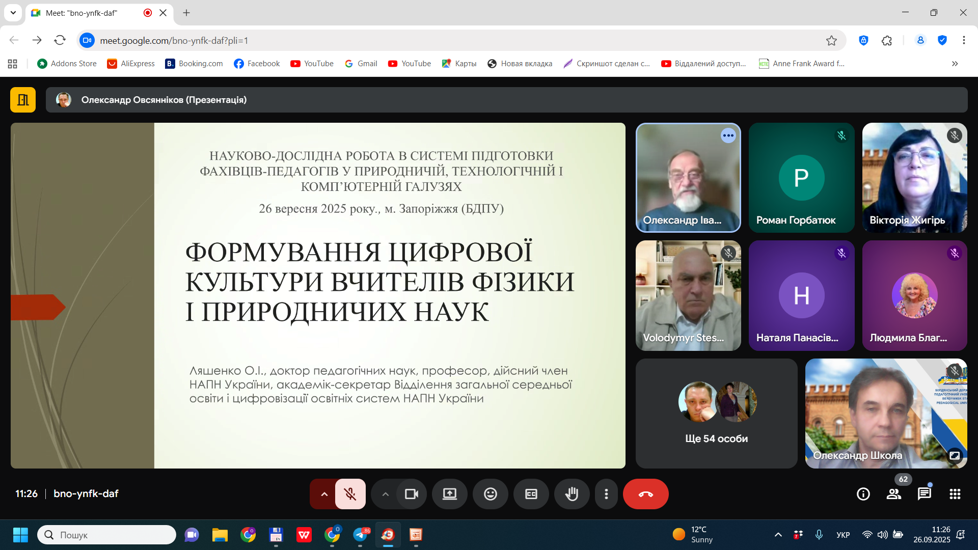Open options on Олександр Іва... tile
The width and height of the screenshot is (978, 550).
[728, 135]
